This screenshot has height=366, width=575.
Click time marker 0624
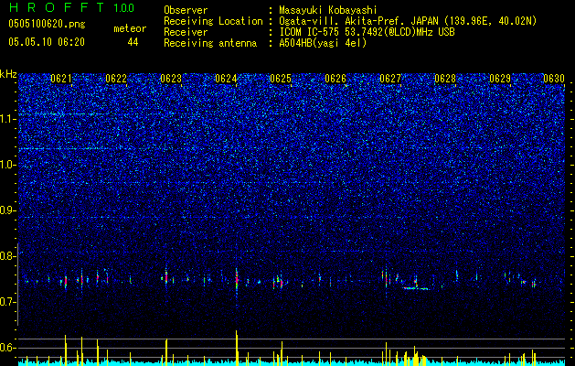click(226, 79)
